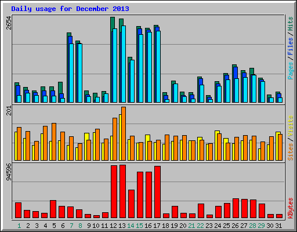
Task: Click the cyan pages bar for day 7
Action: click(71, 73)
